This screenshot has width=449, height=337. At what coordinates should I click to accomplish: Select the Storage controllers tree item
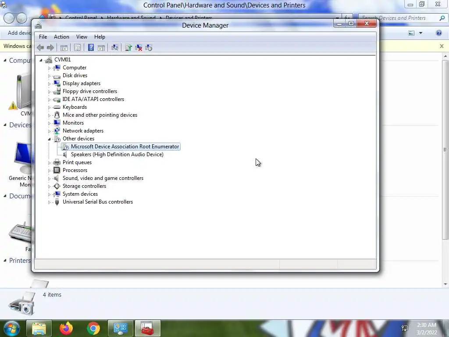coord(84,186)
